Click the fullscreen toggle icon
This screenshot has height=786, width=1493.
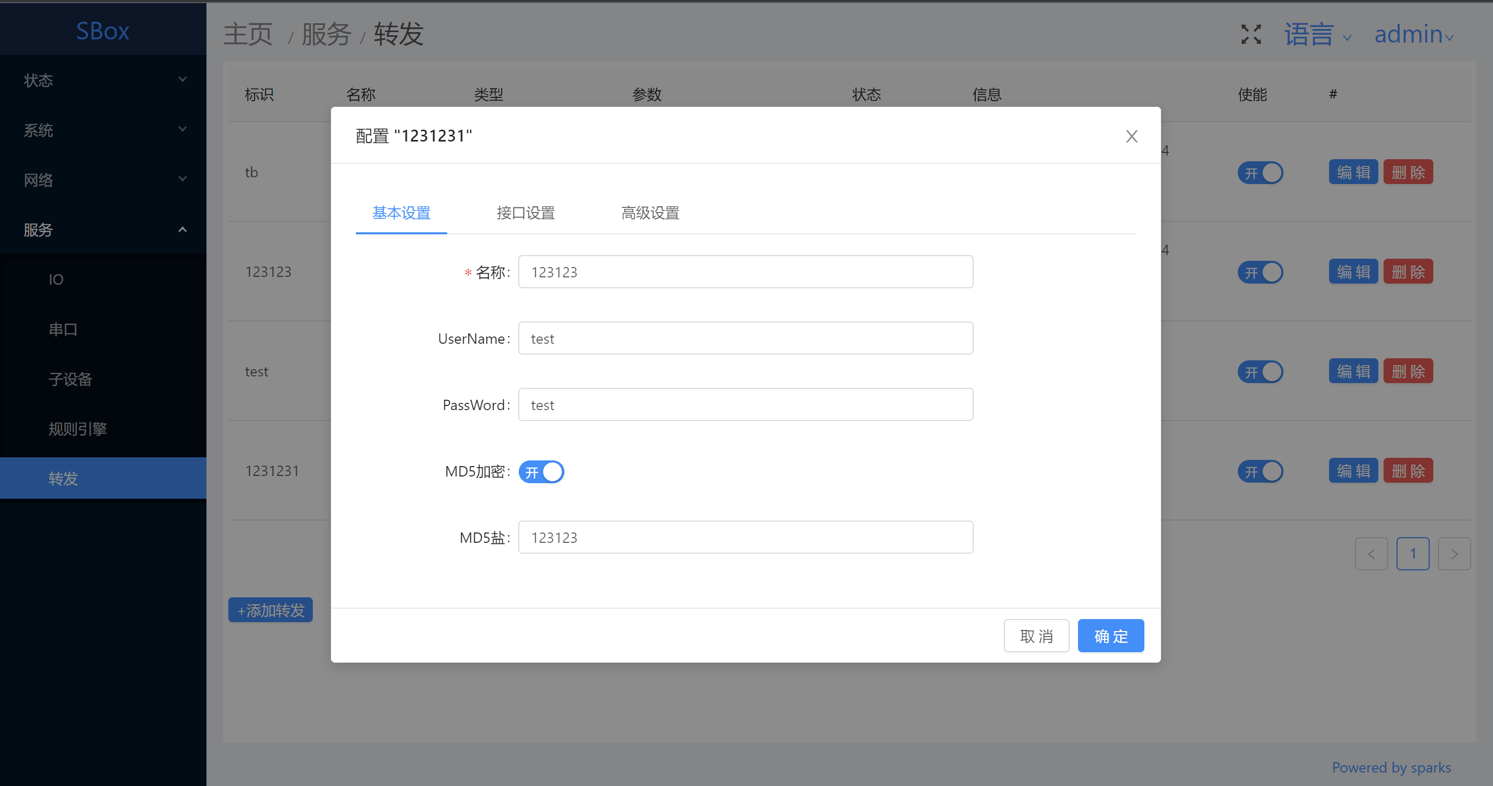pos(1251,34)
